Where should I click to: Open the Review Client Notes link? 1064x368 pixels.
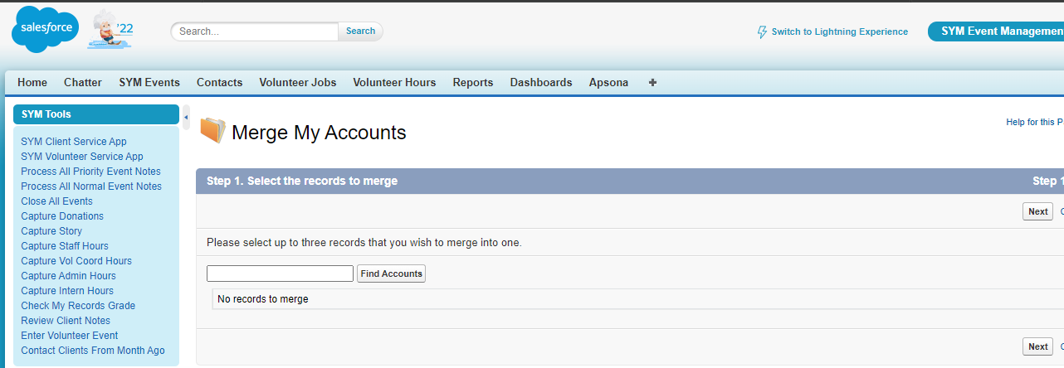[66, 321]
